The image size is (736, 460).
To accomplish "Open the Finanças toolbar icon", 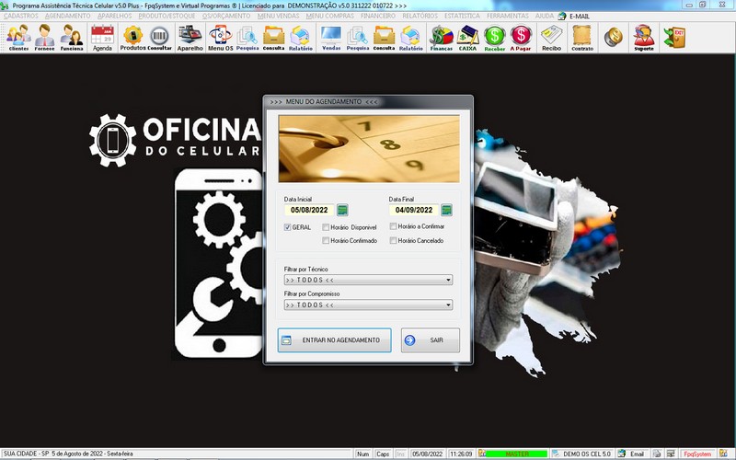I will click(442, 38).
